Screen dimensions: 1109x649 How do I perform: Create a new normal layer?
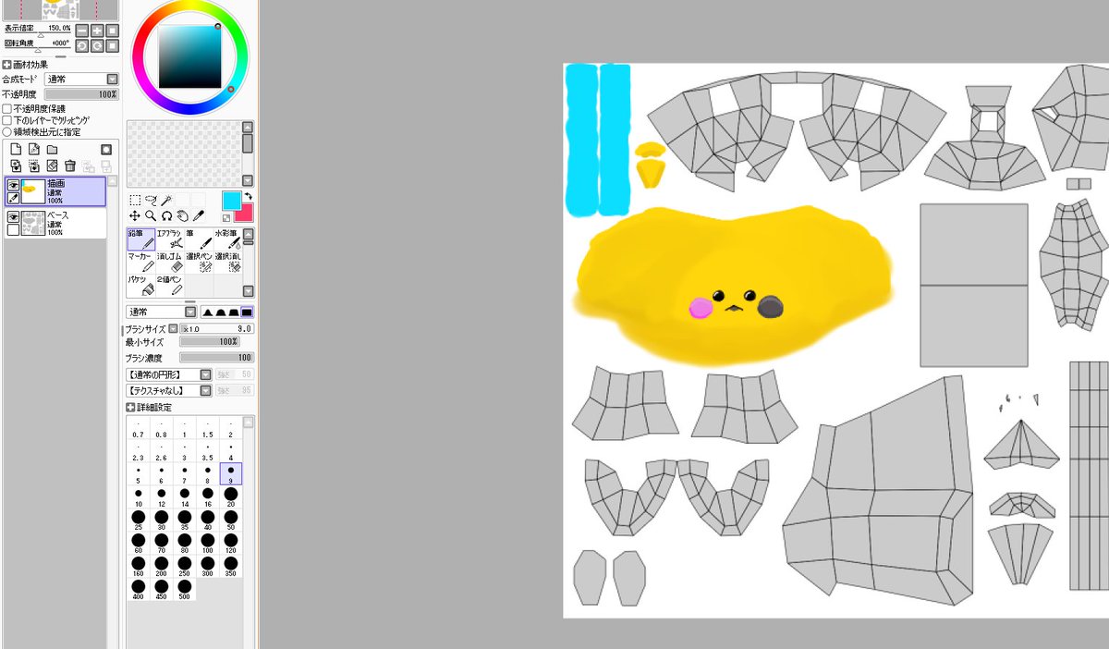tap(16, 149)
